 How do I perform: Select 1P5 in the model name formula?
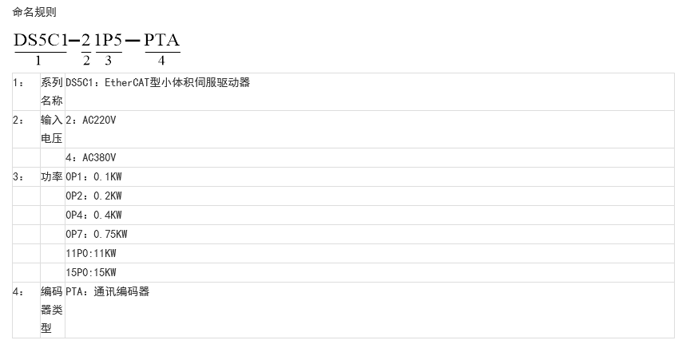pyautogui.click(x=109, y=42)
